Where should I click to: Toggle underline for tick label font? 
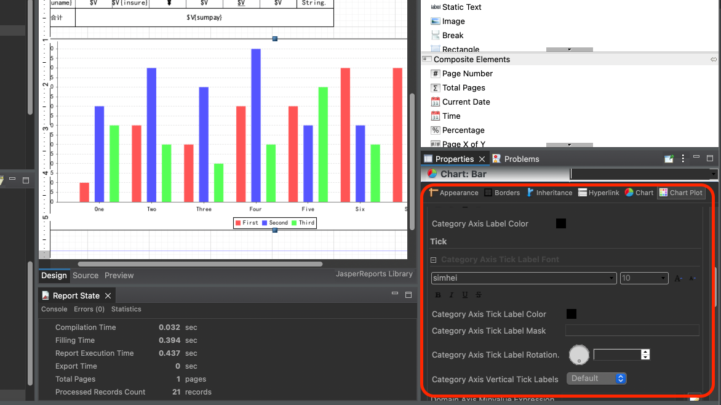click(x=465, y=295)
